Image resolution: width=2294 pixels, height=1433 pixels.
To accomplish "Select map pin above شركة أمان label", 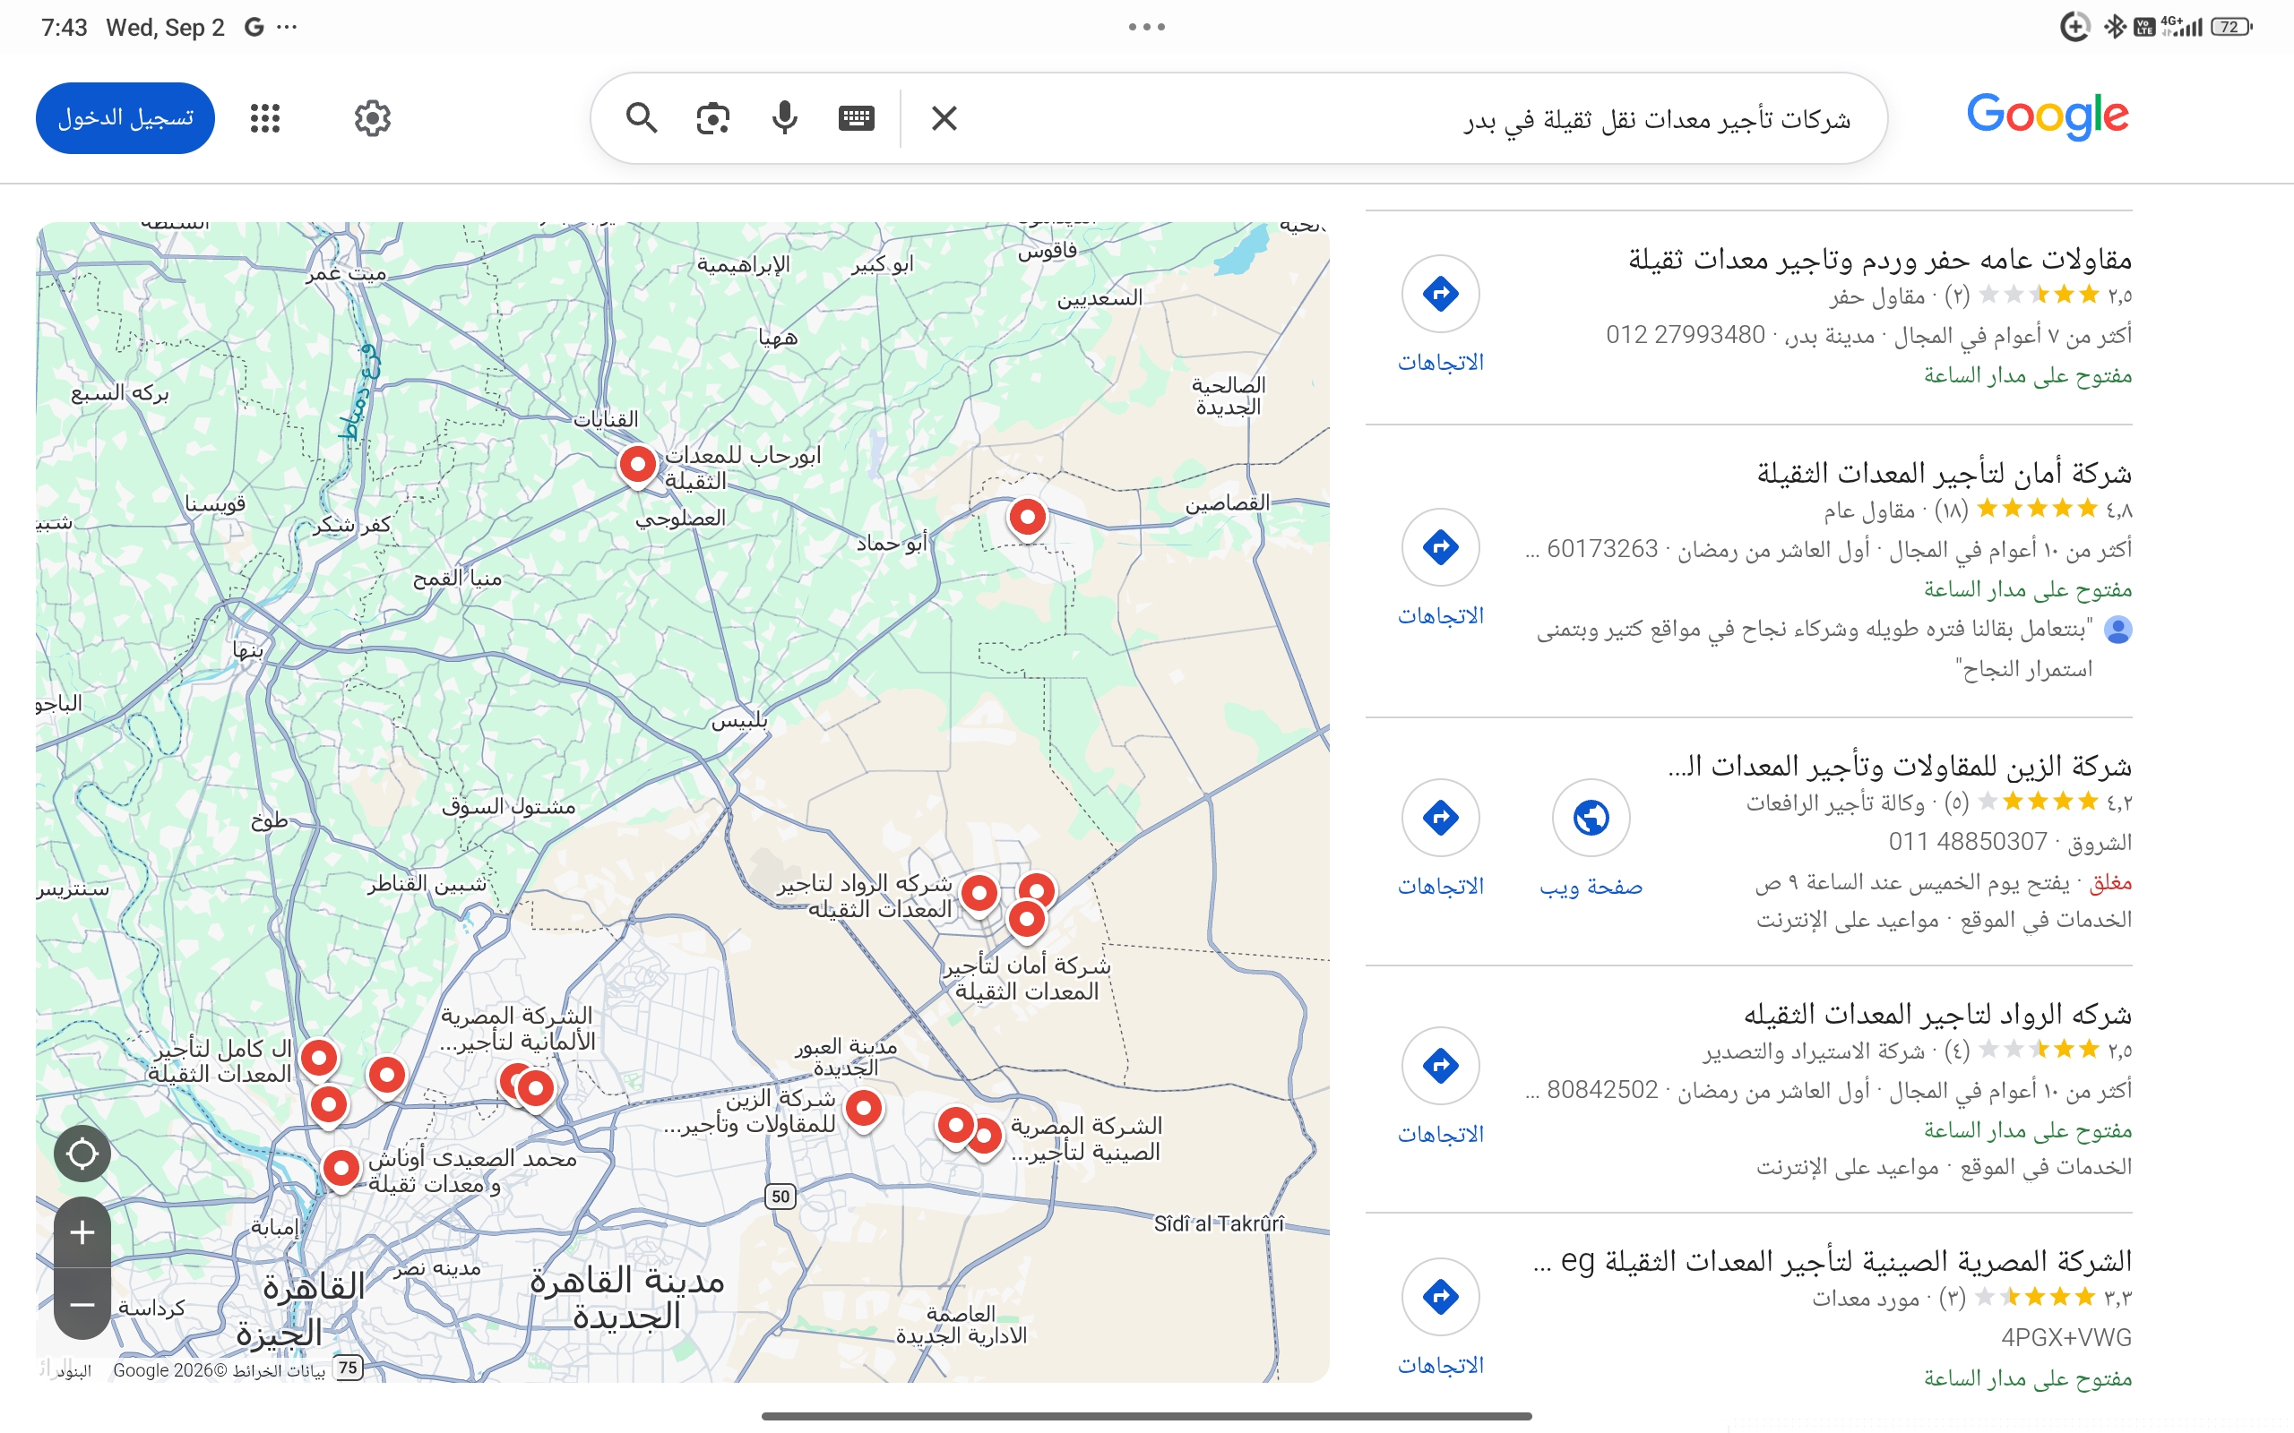I will coord(1027,919).
